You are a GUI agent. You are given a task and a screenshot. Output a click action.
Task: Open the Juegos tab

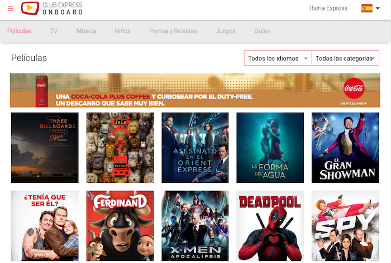click(226, 31)
